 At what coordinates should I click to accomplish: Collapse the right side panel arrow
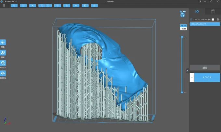(187, 71)
